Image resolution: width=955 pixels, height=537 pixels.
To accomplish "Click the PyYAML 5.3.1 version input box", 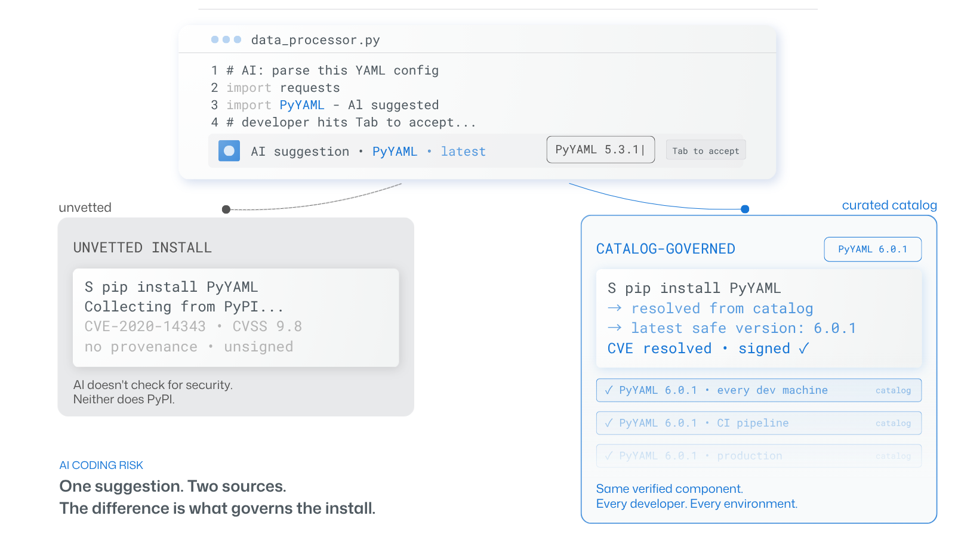I will 600,150.
